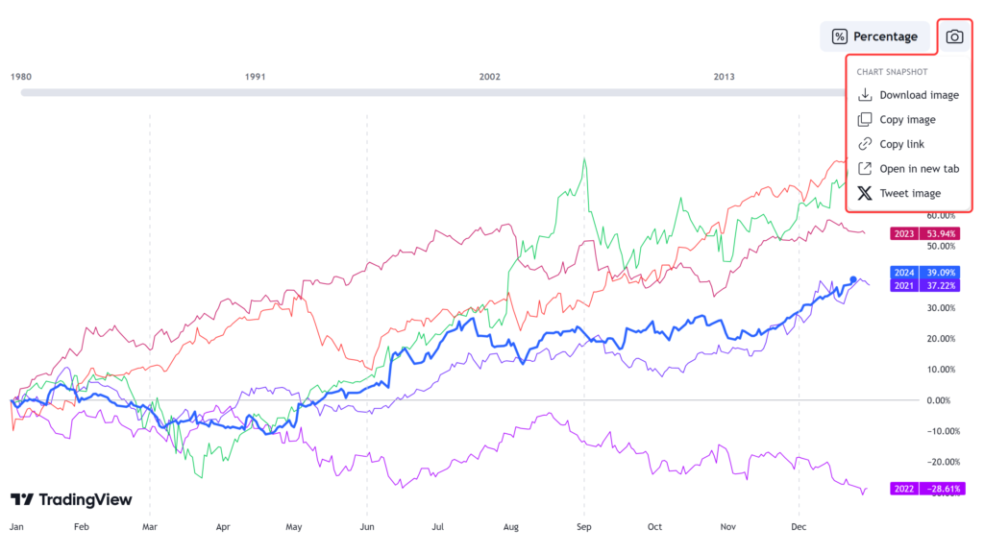Click the camera snapshot icon
The width and height of the screenshot is (984, 553).
click(954, 36)
